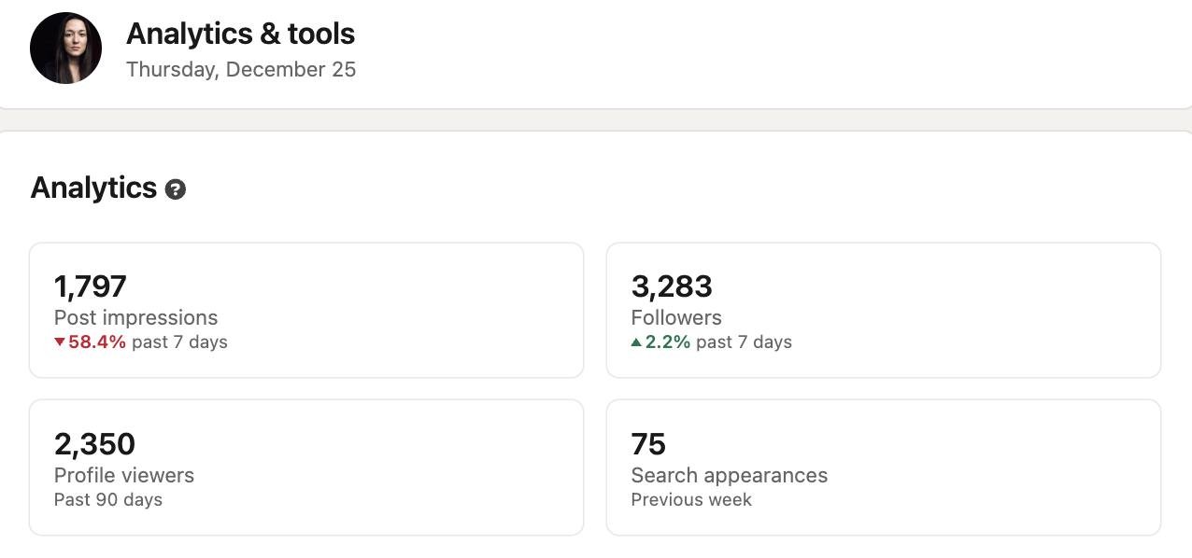Image resolution: width=1192 pixels, height=558 pixels.
Task: Click the 58.4% decrease percentage
Action: (97, 342)
